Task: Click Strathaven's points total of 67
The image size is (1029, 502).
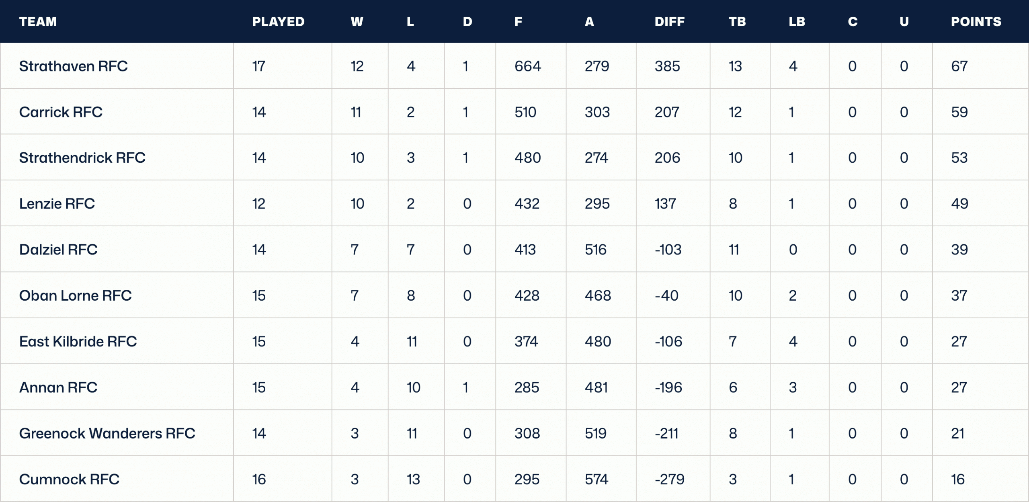Action: [959, 66]
